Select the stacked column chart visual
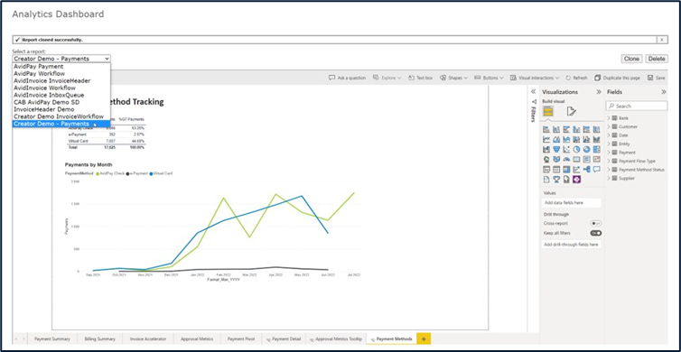The width and height of the screenshot is (681, 352). click(556, 129)
